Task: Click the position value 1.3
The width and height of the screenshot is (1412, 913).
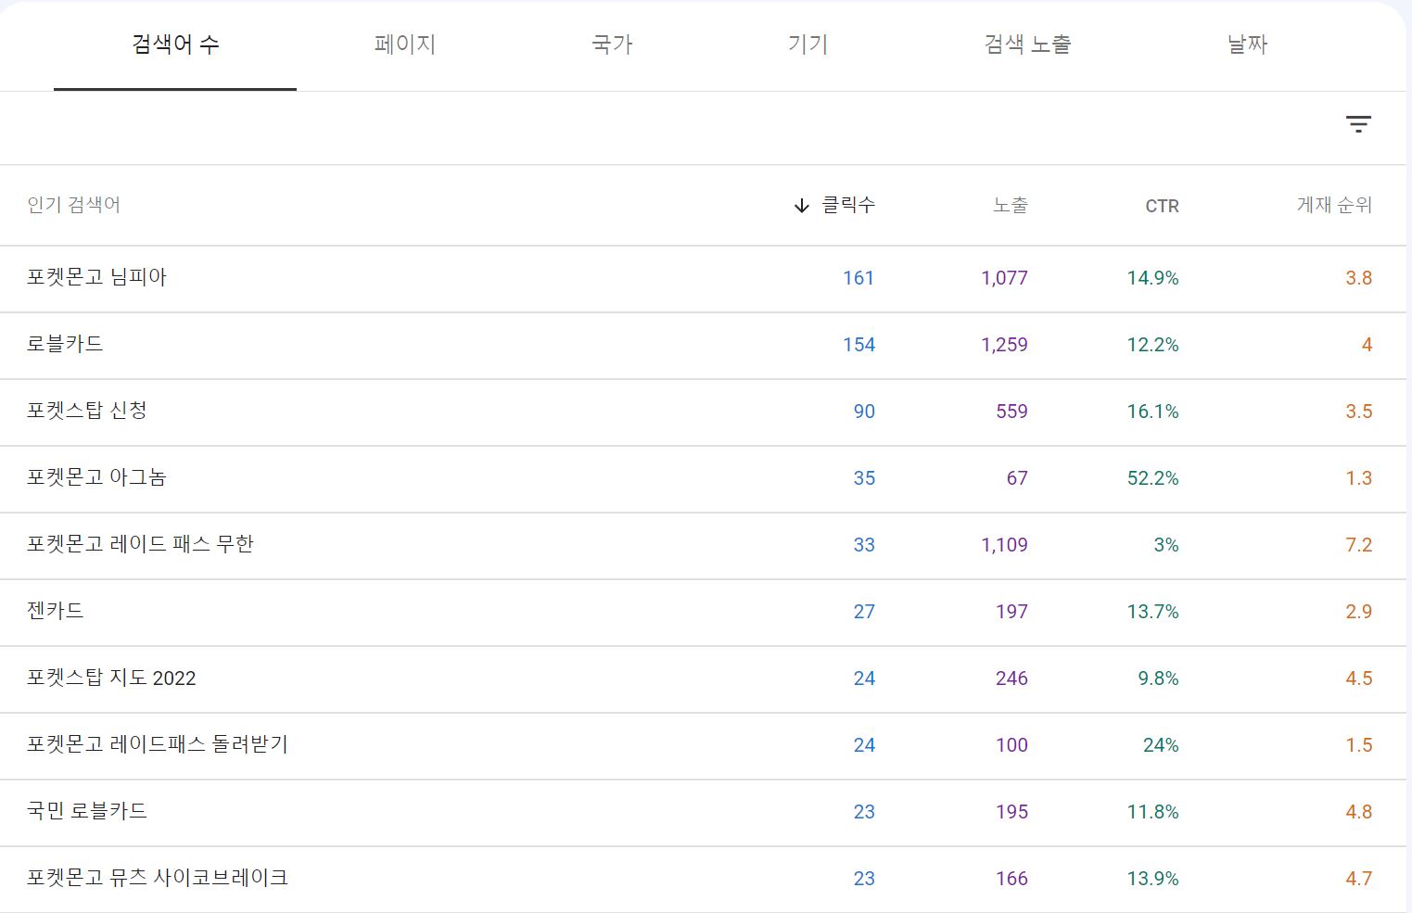Action: (x=1359, y=478)
